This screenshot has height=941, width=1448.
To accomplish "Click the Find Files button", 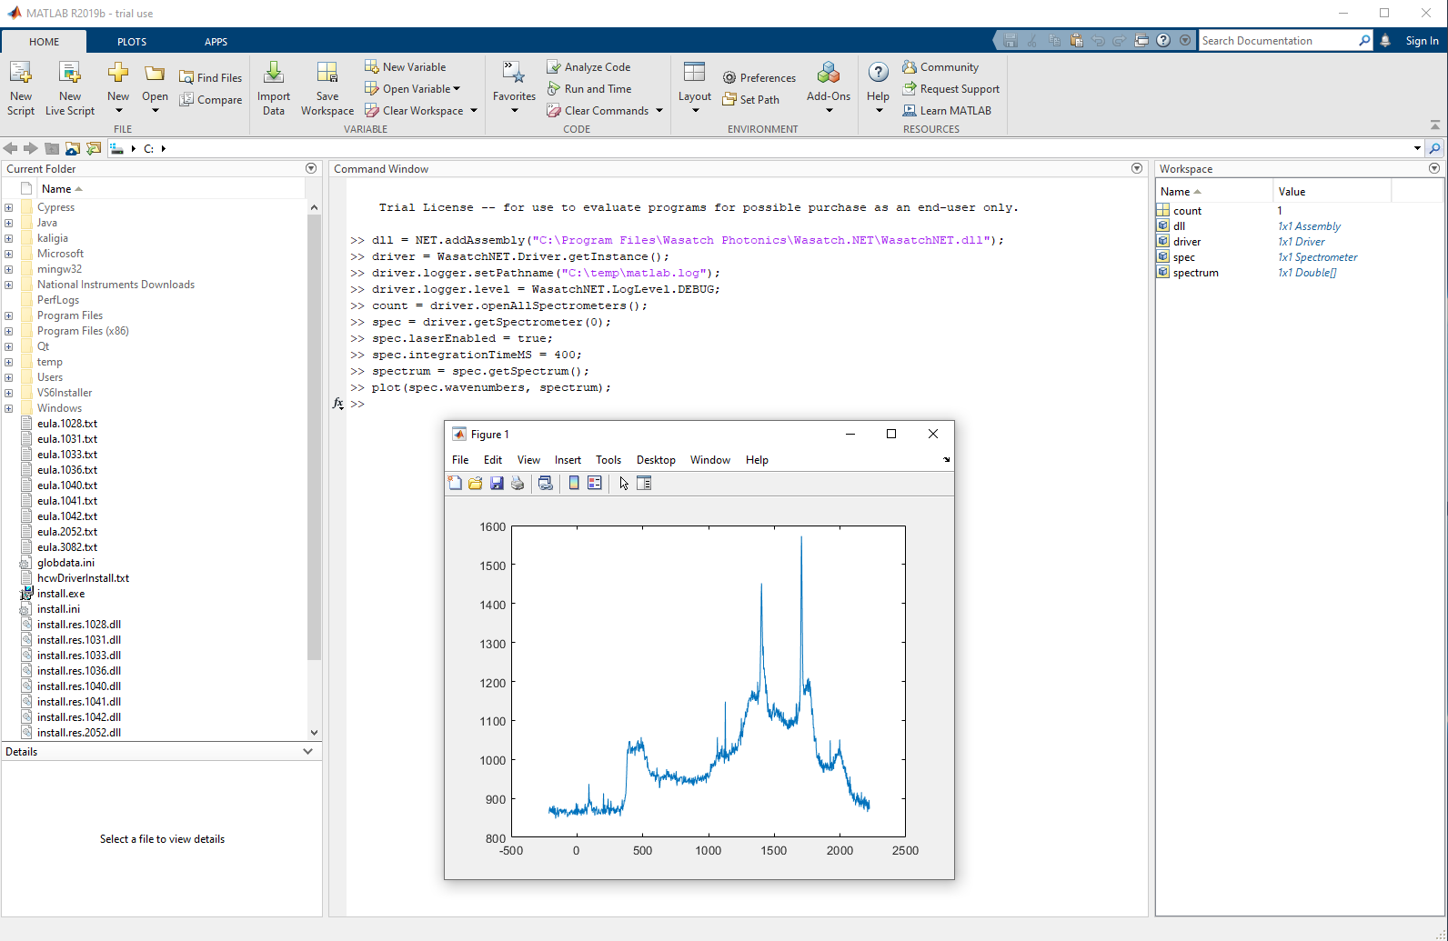I will coord(211,77).
